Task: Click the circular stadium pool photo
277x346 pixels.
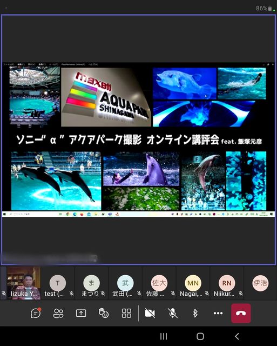Action: coord(35,97)
